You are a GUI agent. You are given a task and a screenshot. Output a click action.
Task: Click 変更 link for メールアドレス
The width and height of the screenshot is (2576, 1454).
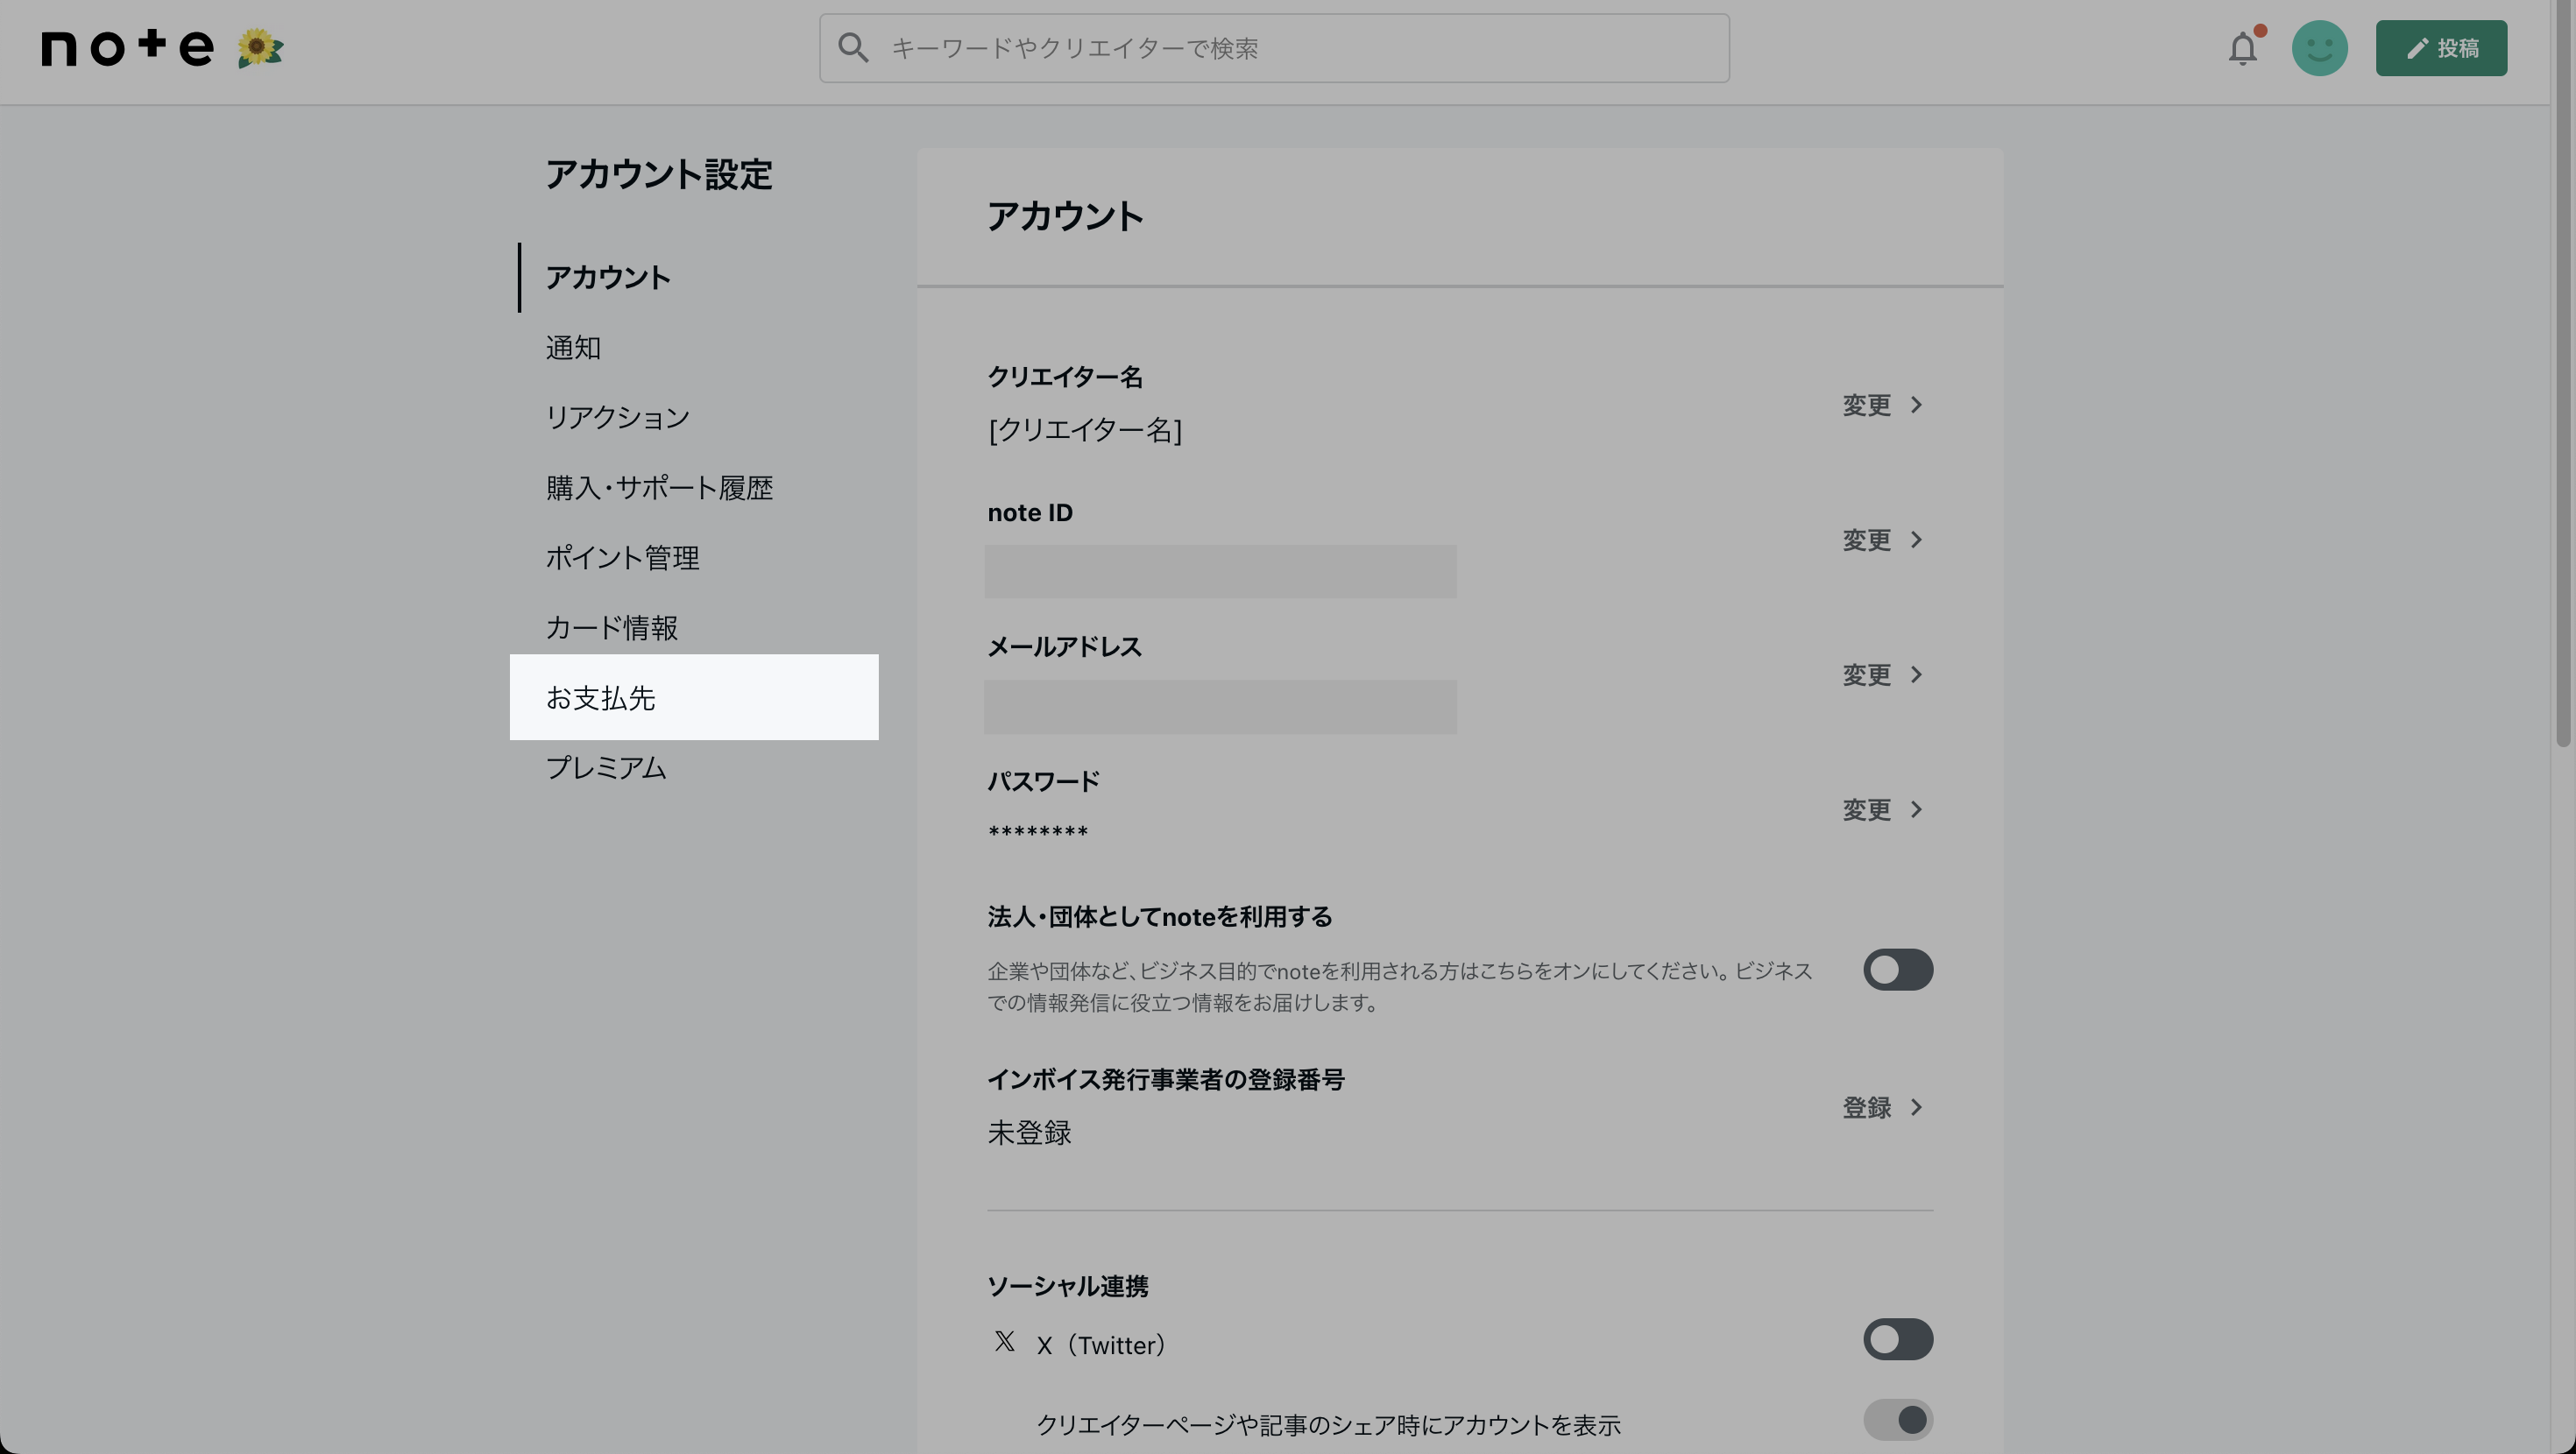pos(1867,675)
